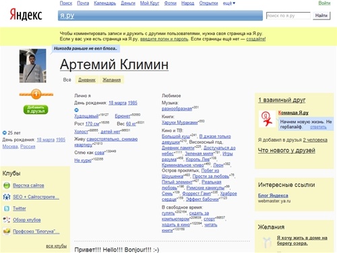Click the Блог Яндекса link
The width and height of the screenshot is (337, 253).
(273, 196)
